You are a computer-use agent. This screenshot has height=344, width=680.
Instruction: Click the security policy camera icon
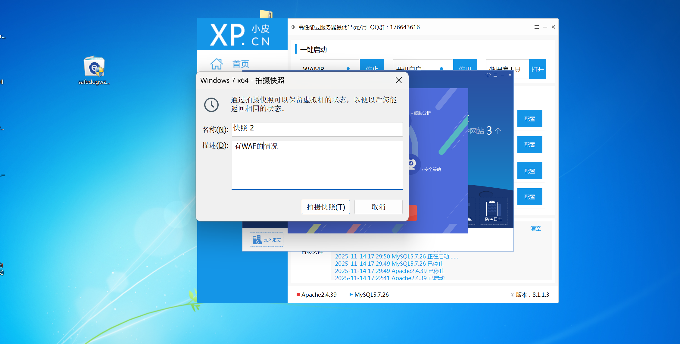click(x=412, y=164)
